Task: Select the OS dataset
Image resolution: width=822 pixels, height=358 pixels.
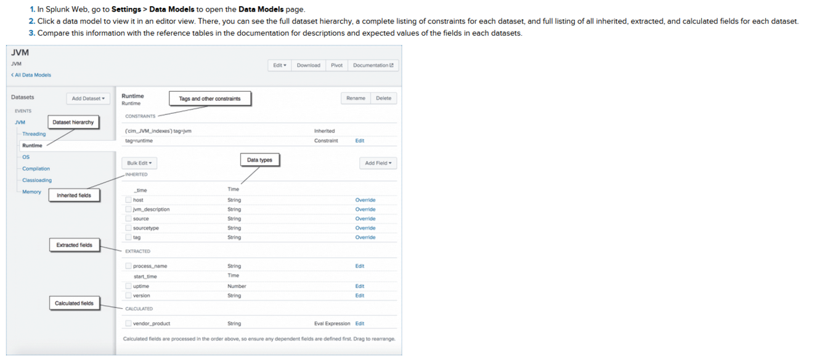Action: point(26,157)
